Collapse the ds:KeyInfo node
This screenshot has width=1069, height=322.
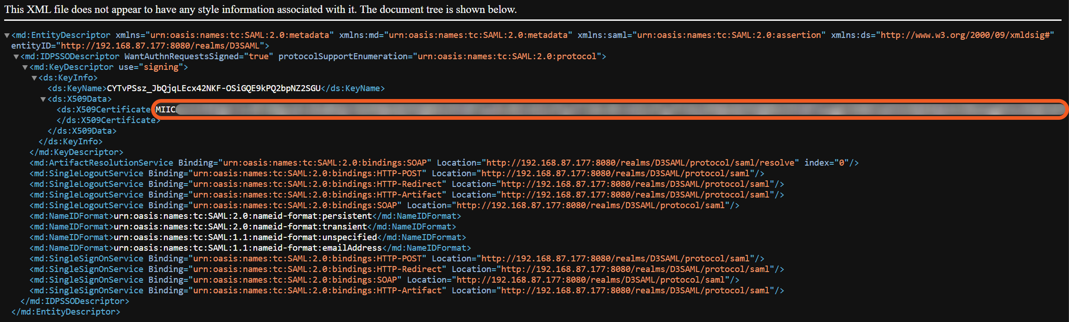[34, 78]
